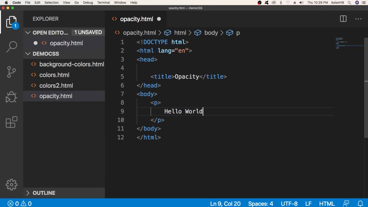368x207 pixels.
Task: Click the minimap preview of code
Action: pos(350,43)
